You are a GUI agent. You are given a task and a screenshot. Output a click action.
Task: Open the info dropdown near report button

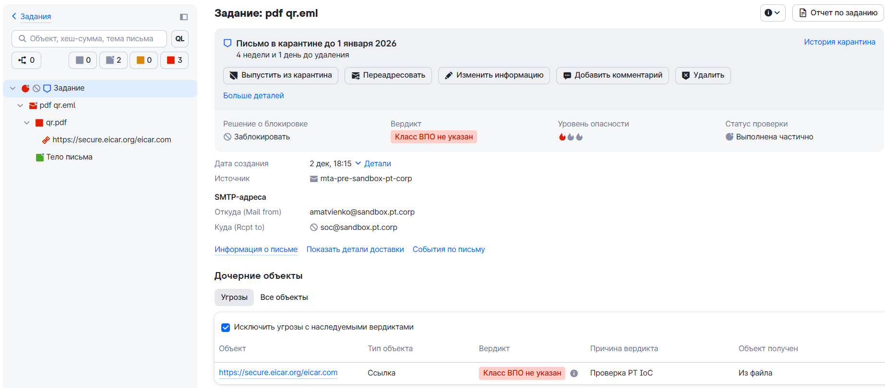point(772,13)
